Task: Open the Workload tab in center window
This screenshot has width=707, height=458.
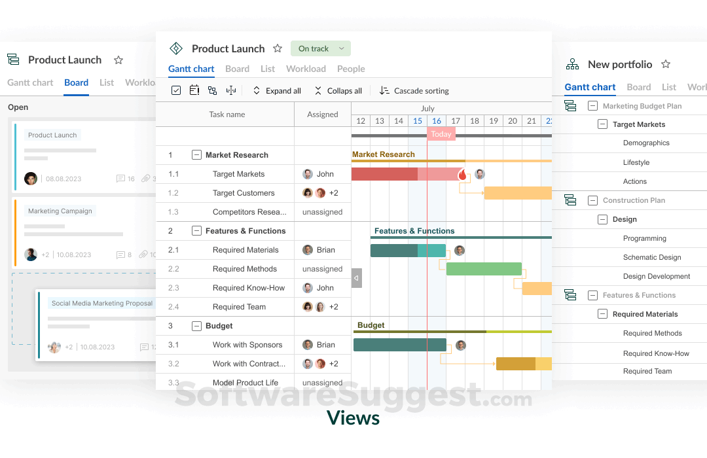Action: (x=306, y=69)
